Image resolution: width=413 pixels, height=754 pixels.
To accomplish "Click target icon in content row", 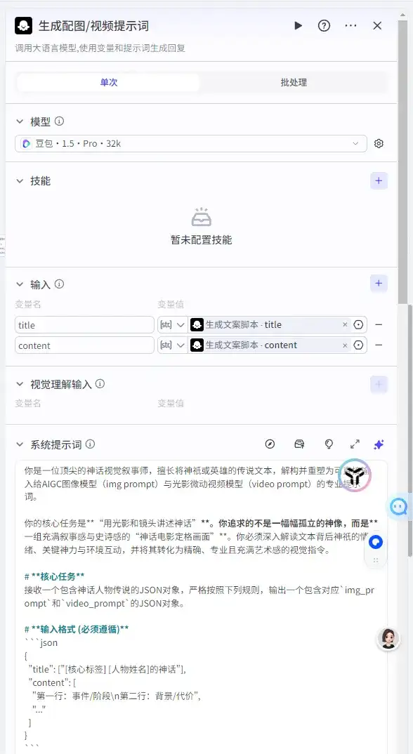I will coord(358,345).
